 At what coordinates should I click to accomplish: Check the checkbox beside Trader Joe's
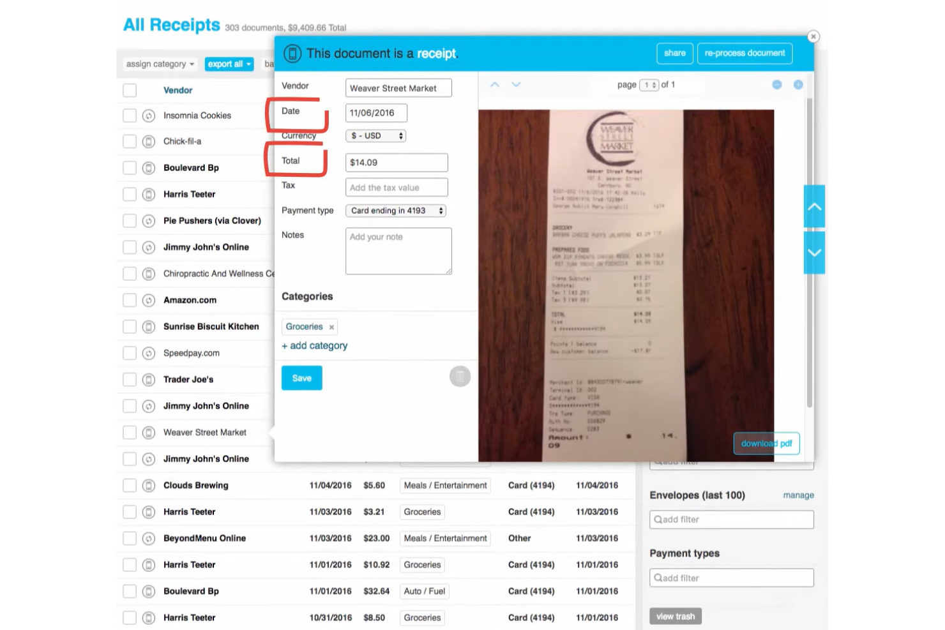[x=129, y=379]
